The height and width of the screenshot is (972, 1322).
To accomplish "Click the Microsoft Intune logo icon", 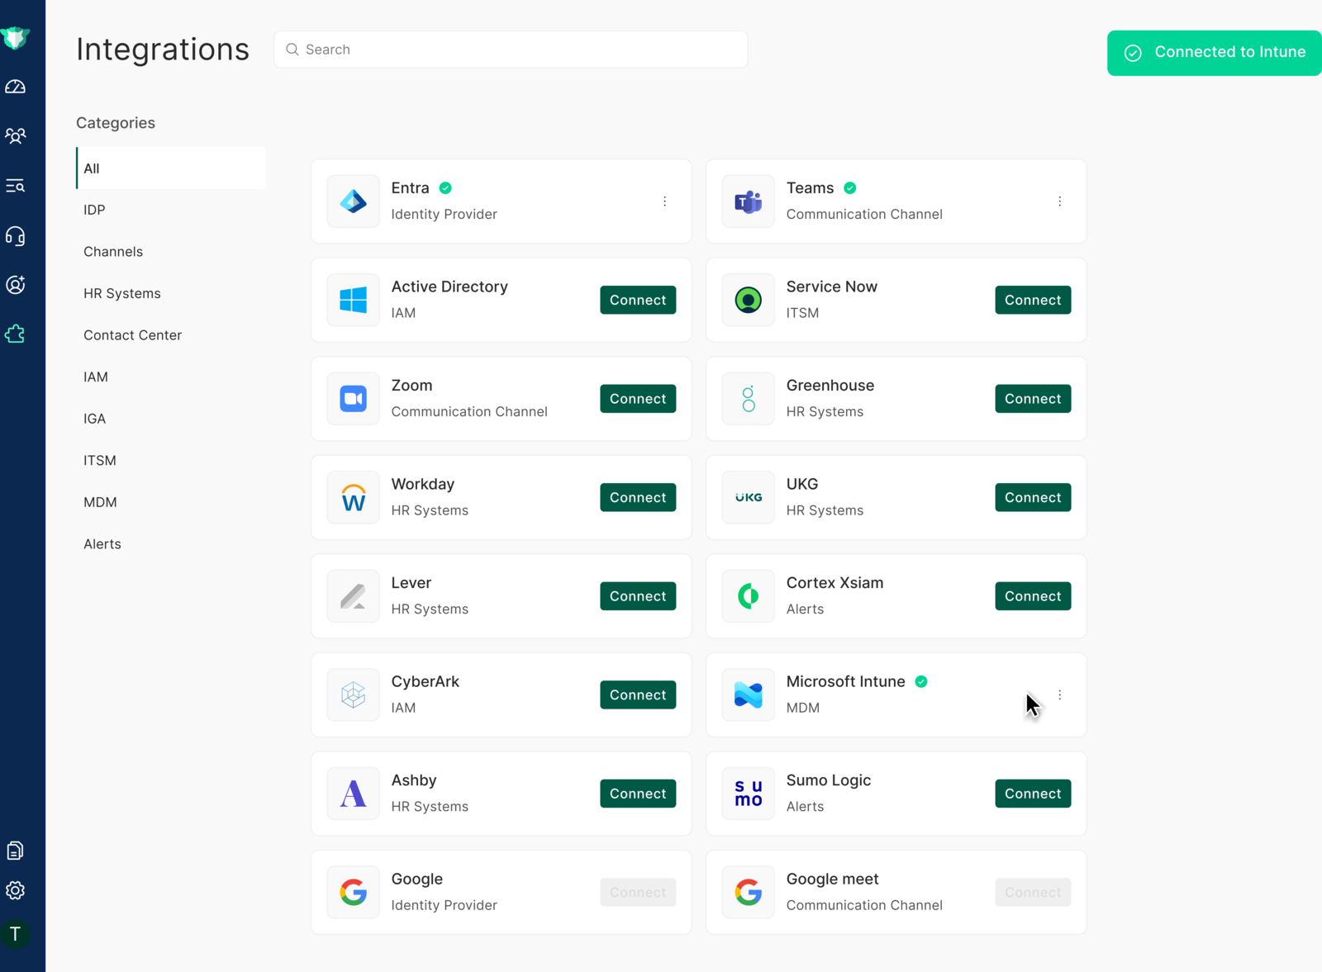I will coord(748,695).
